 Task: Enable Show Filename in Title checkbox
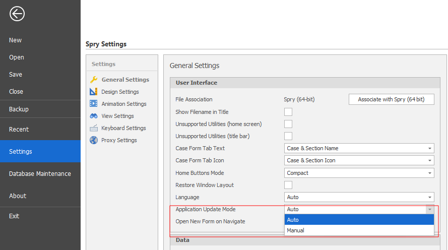click(x=288, y=112)
